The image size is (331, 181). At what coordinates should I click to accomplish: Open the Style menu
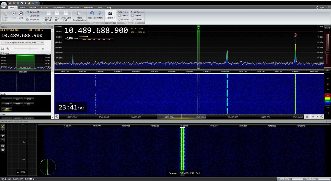(323, 7)
